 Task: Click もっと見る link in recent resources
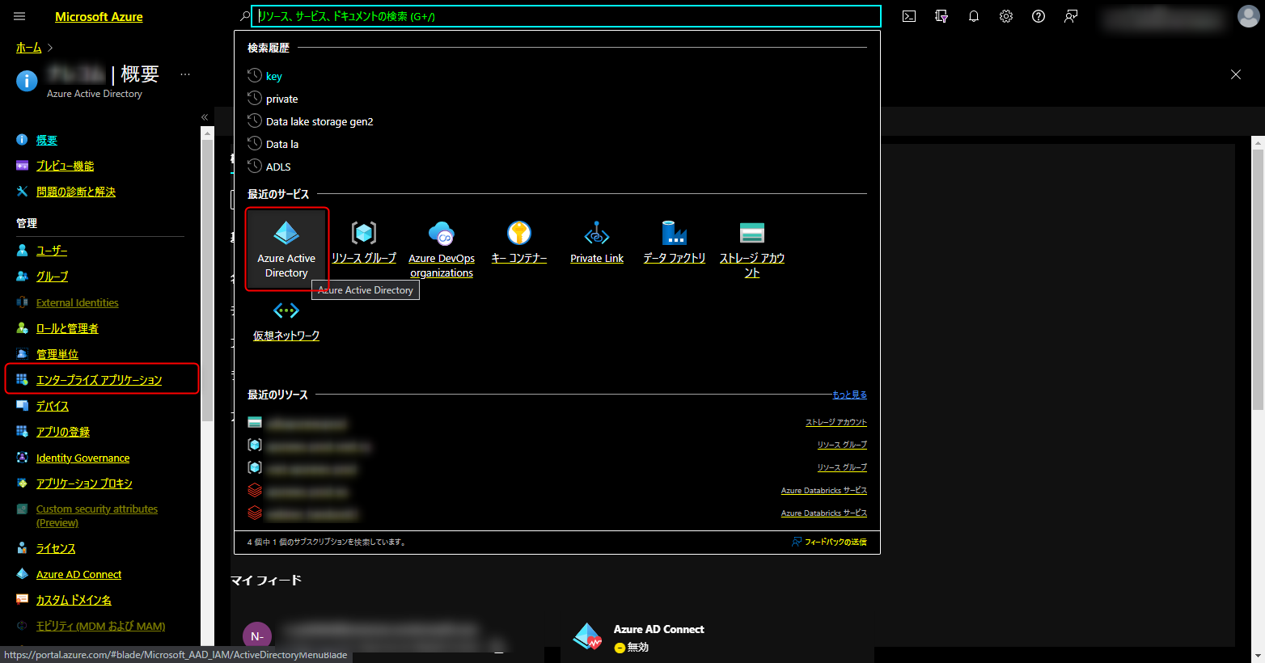click(849, 395)
